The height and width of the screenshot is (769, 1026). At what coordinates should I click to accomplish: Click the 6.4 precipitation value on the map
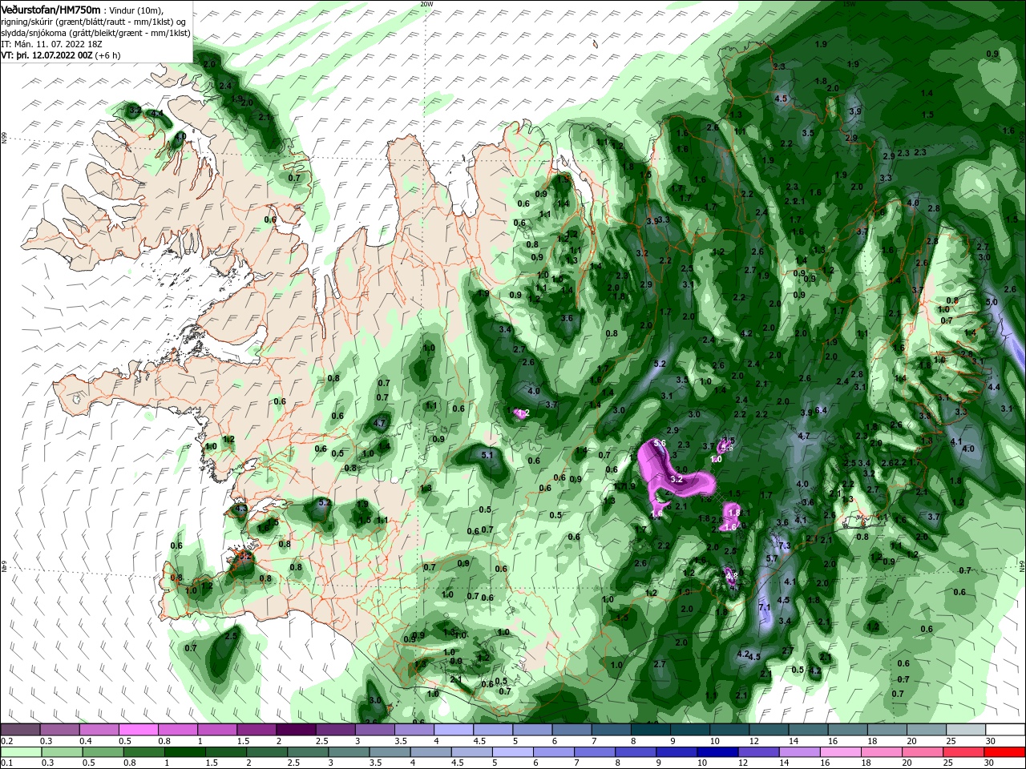click(x=820, y=410)
